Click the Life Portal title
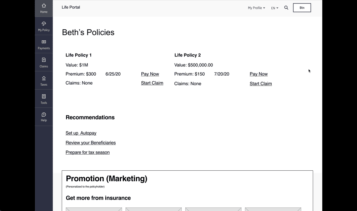This screenshot has height=211, width=357. click(x=71, y=7)
